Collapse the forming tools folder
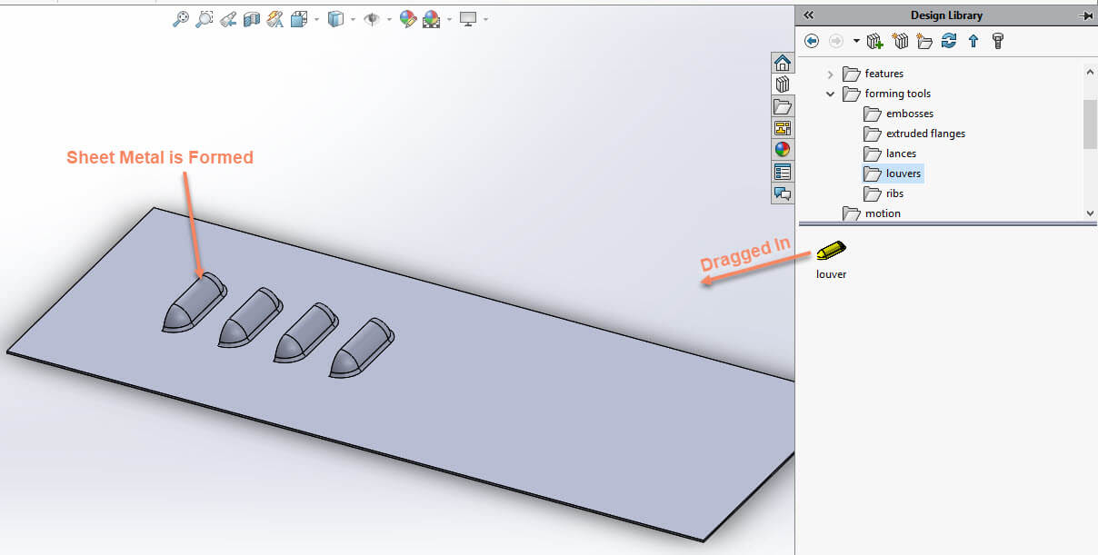The image size is (1098, 555). (x=831, y=94)
